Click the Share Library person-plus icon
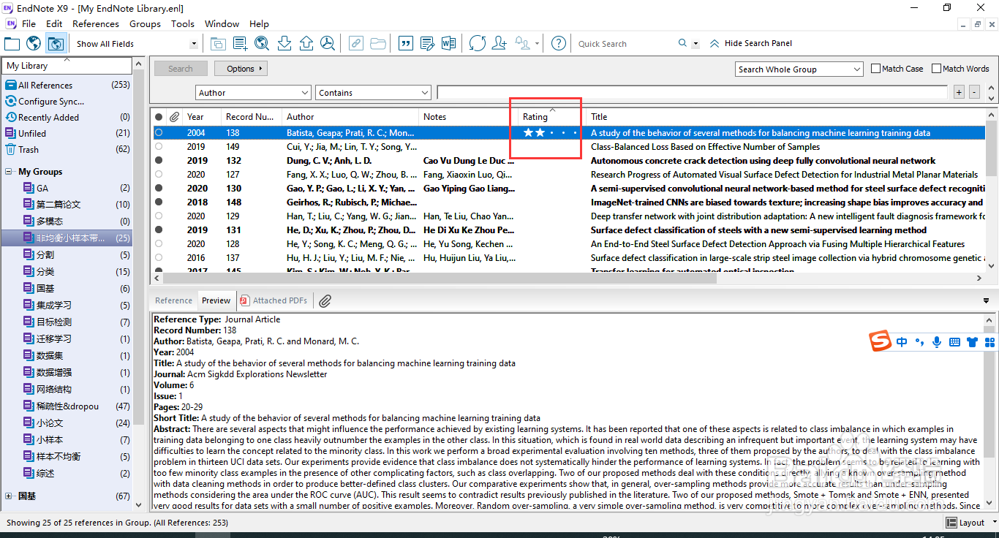The image size is (999, 538). [499, 43]
